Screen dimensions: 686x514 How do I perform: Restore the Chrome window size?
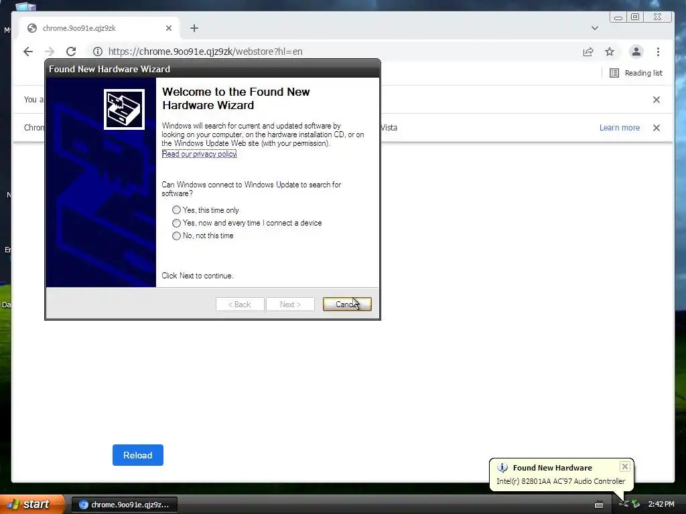pos(635,17)
